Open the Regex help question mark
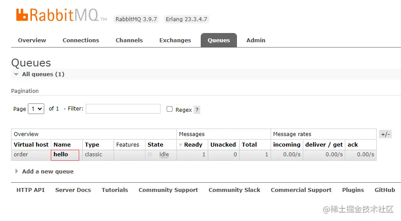The width and height of the screenshot is (401, 221). tap(197, 110)
